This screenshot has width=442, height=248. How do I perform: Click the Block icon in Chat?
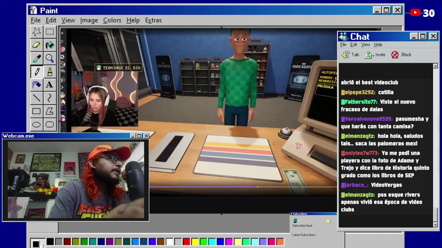point(395,55)
